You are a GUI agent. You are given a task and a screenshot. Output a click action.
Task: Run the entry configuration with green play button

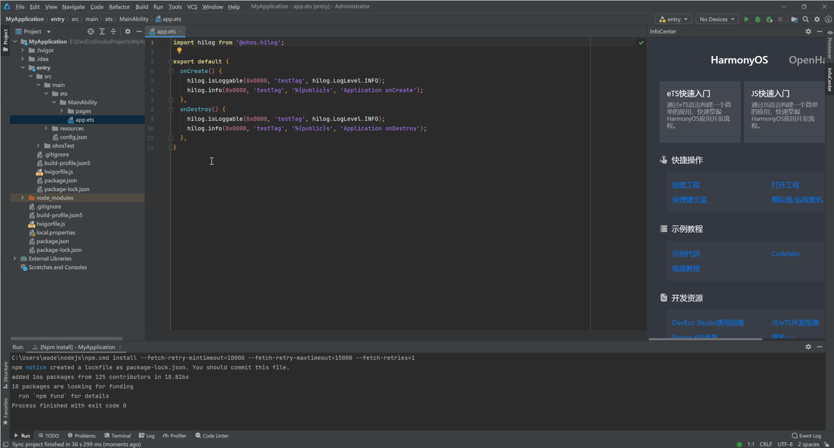tap(746, 19)
